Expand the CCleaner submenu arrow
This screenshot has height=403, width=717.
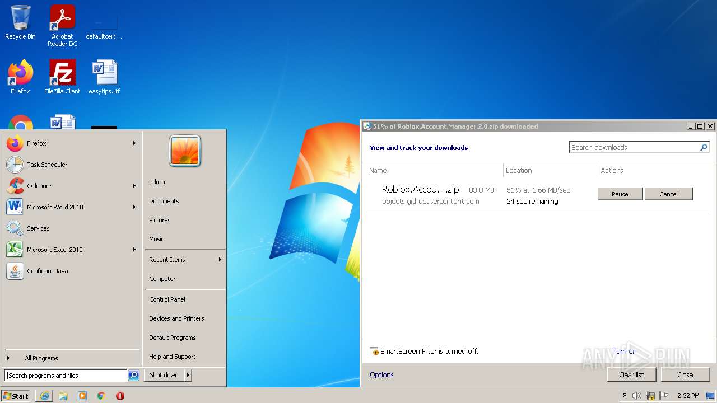[134, 186]
